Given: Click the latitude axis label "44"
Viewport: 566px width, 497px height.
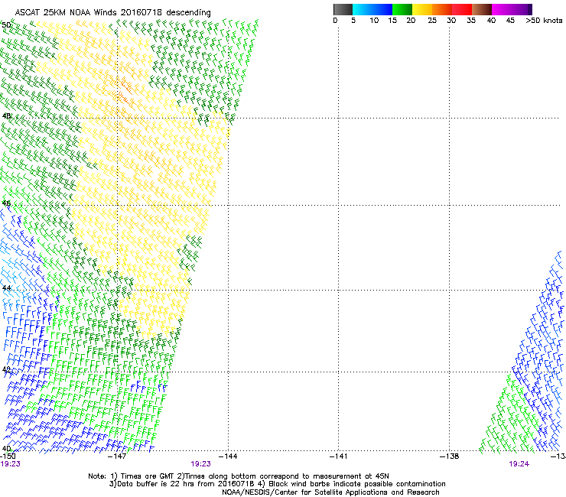Looking at the screenshot, I should 6,288.
